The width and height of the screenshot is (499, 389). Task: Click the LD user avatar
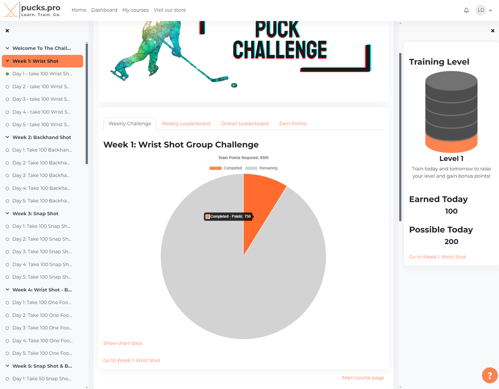click(x=481, y=10)
